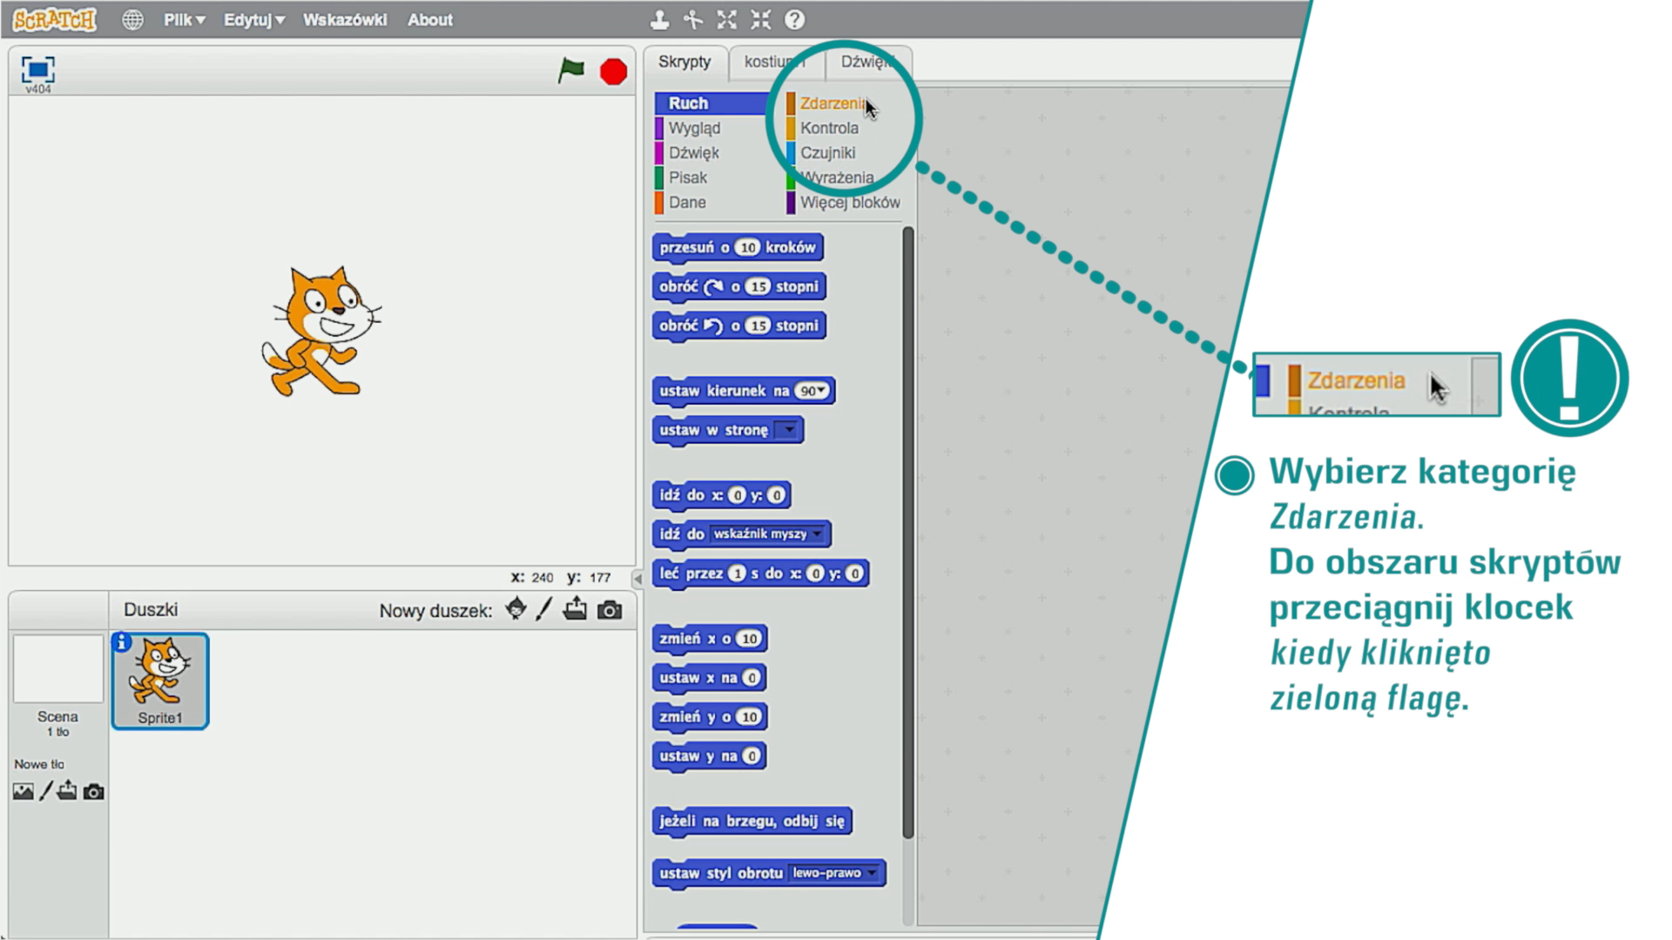Click seconds field in leć przez block
This screenshot has width=1672, height=940.
(737, 574)
